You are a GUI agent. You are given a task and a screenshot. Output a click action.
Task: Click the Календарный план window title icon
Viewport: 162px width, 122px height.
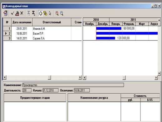pos(4,6)
